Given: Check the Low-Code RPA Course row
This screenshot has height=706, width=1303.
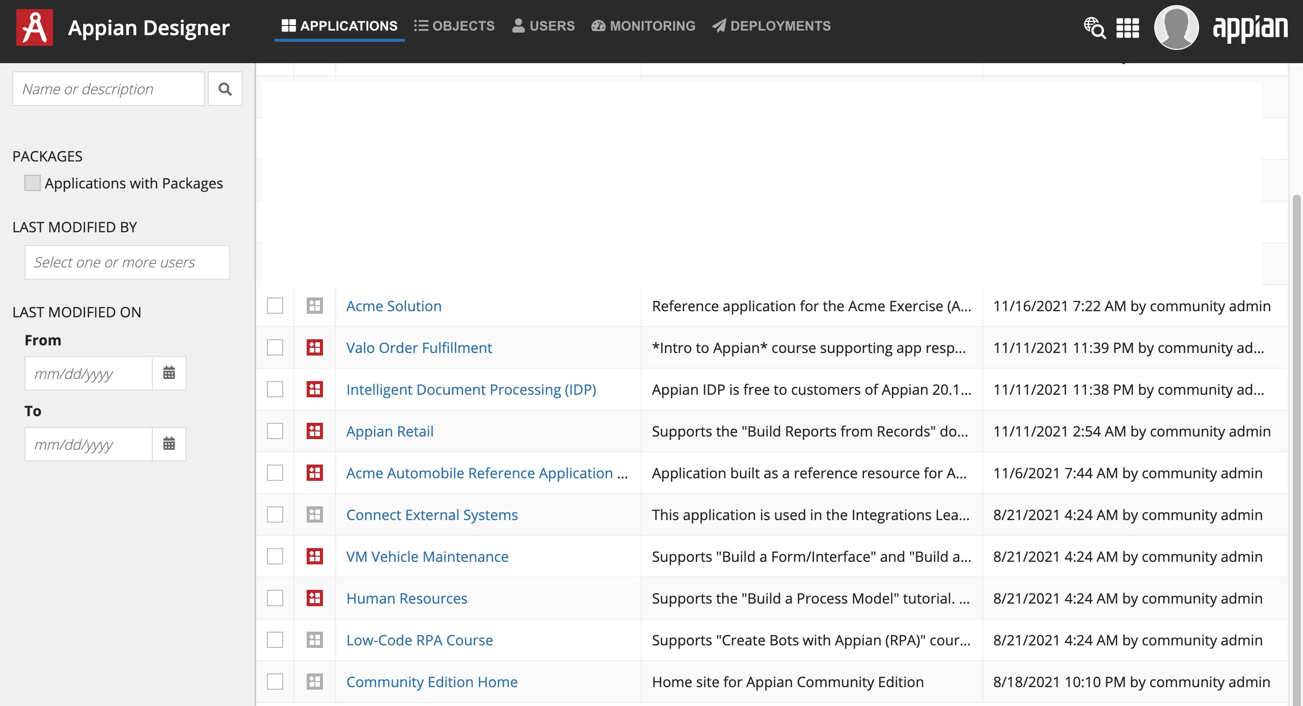Looking at the screenshot, I should point(275,640).
